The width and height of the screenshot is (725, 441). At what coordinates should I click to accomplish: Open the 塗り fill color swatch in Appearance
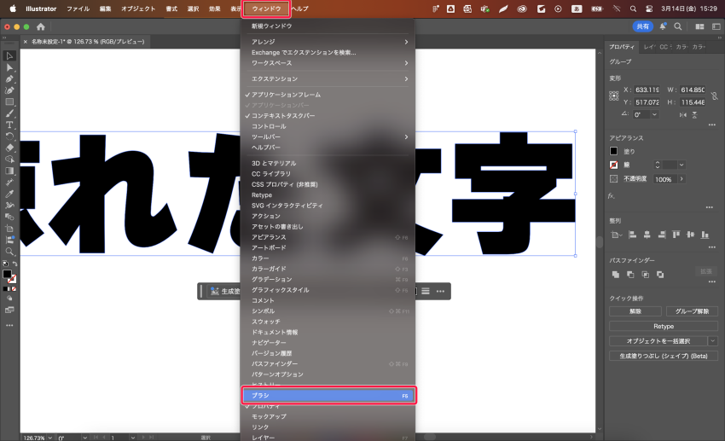point(613,151)
